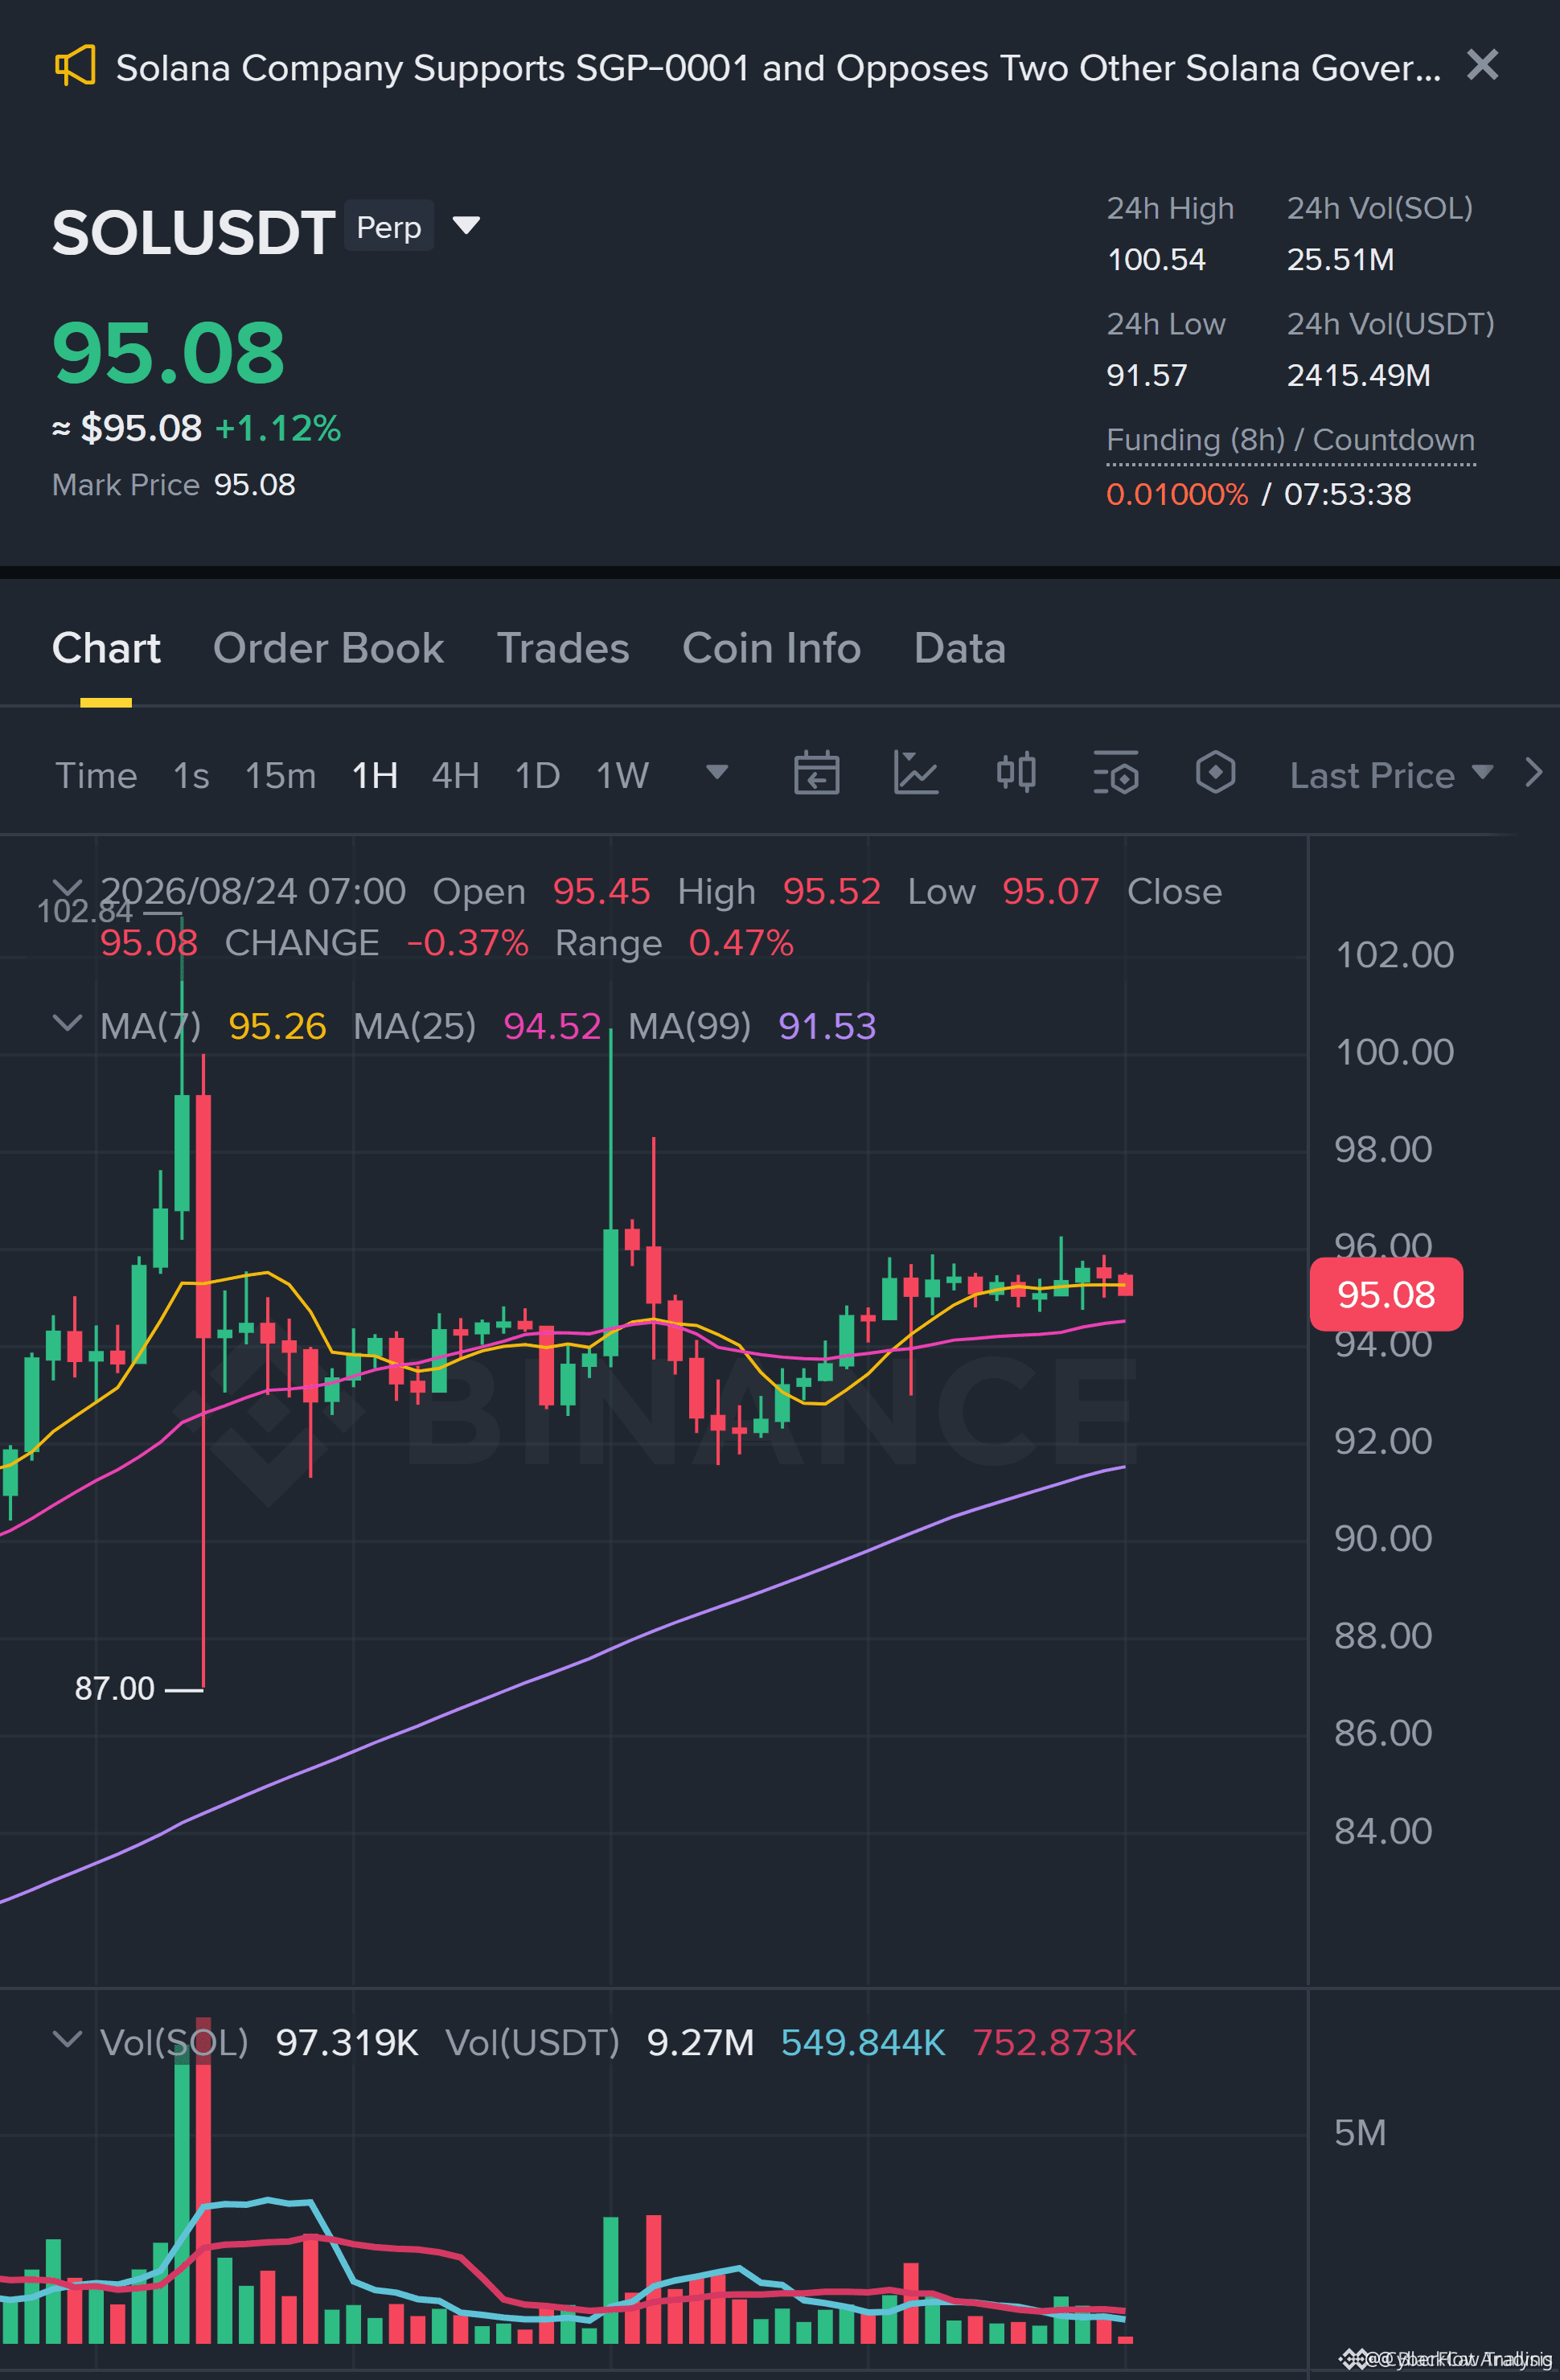Select the 1H interval

coord(375,775)
